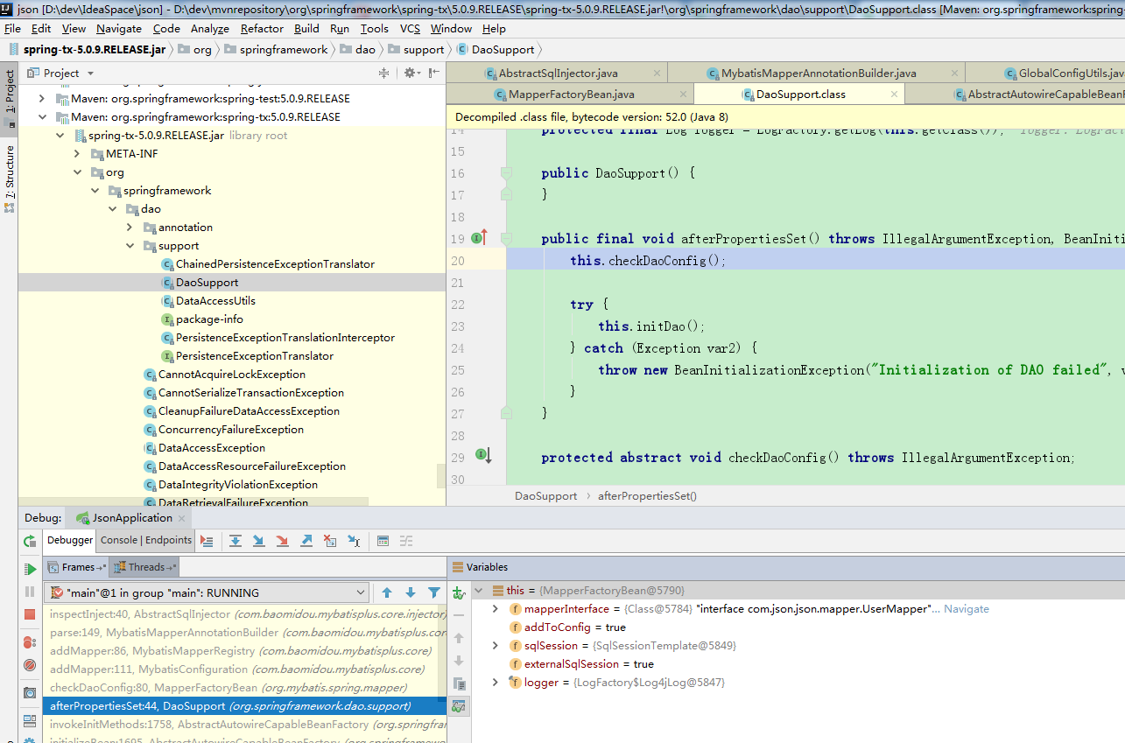Screen dimensions: 1125x743
Task: Resume program execution in debugger
Action: tap(30, 570)
